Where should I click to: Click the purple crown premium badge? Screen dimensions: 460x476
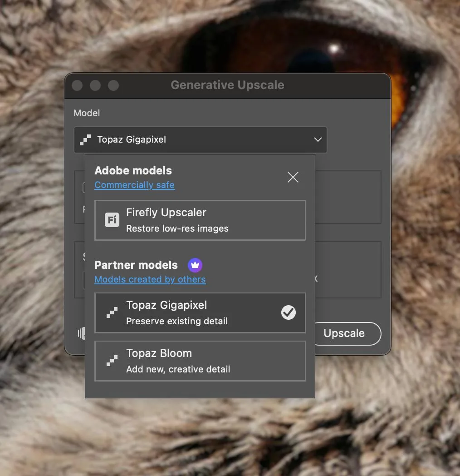pyautogui.click(x=195, y=265)
